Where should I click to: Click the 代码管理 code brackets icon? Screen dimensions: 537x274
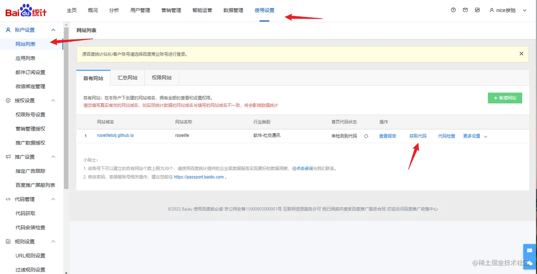click(8, 199)
